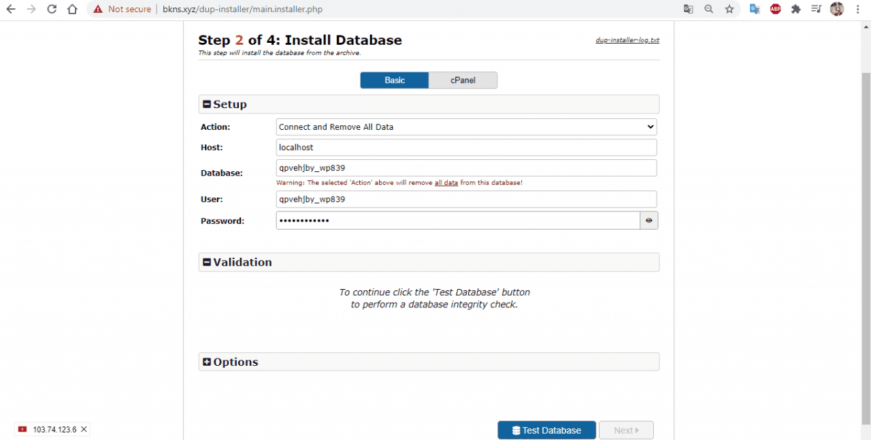This screenshot has width=871, height=440.
Task: Open the browser profile avatar
Action: (836, 9)
